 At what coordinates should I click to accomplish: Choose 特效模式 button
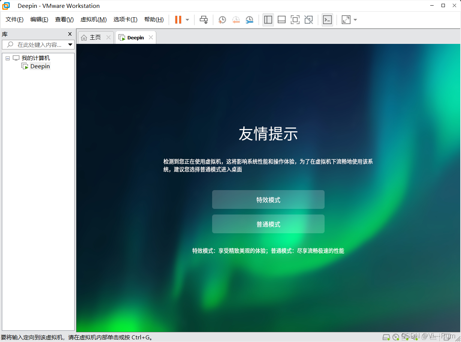point(268,200)
